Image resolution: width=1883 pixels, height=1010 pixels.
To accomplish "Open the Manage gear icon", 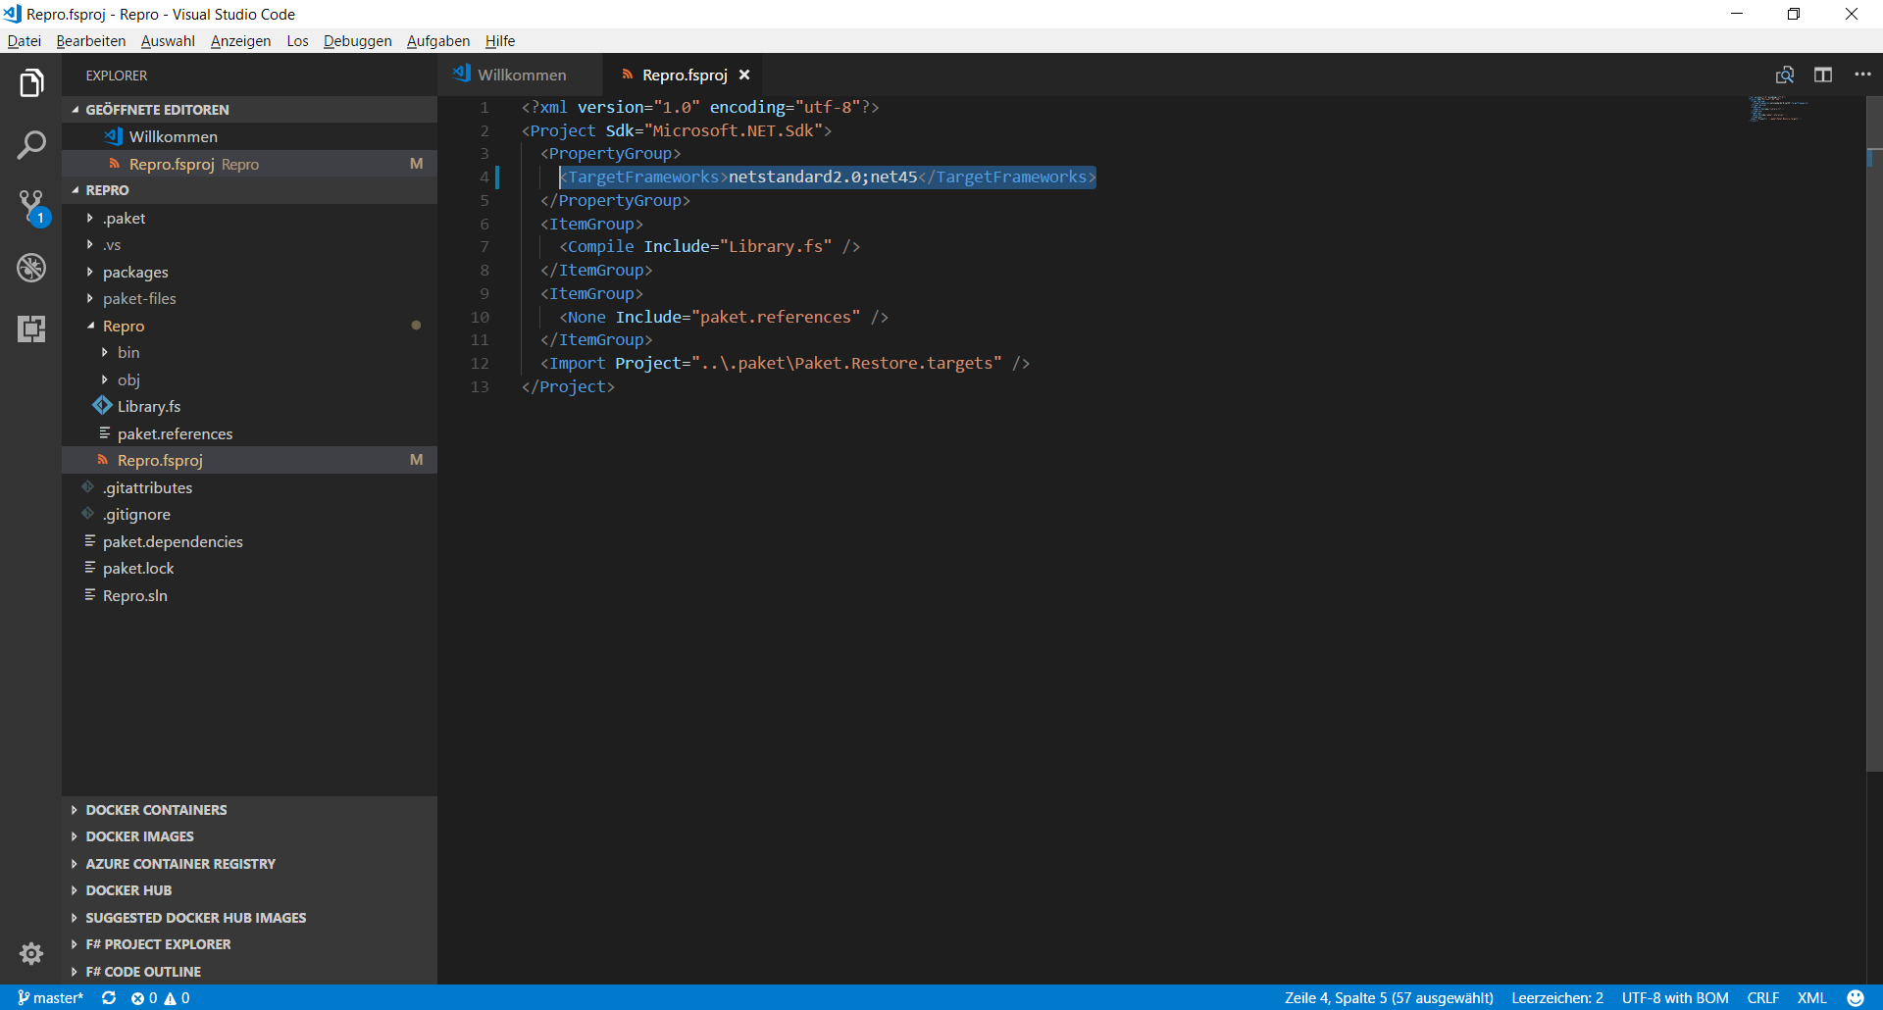I will pyautogui.click(x=31, y=953).
